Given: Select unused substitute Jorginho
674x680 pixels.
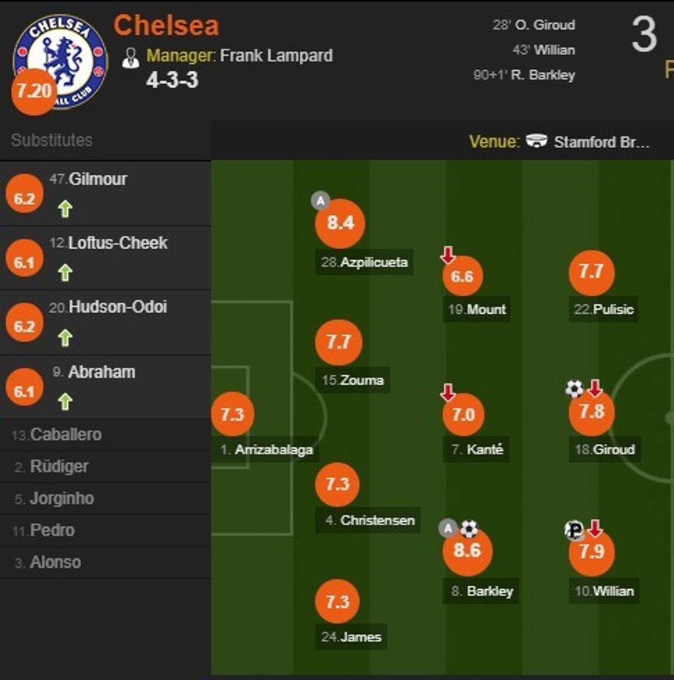Looking at the screenshot, I should [x=61, y=498].
